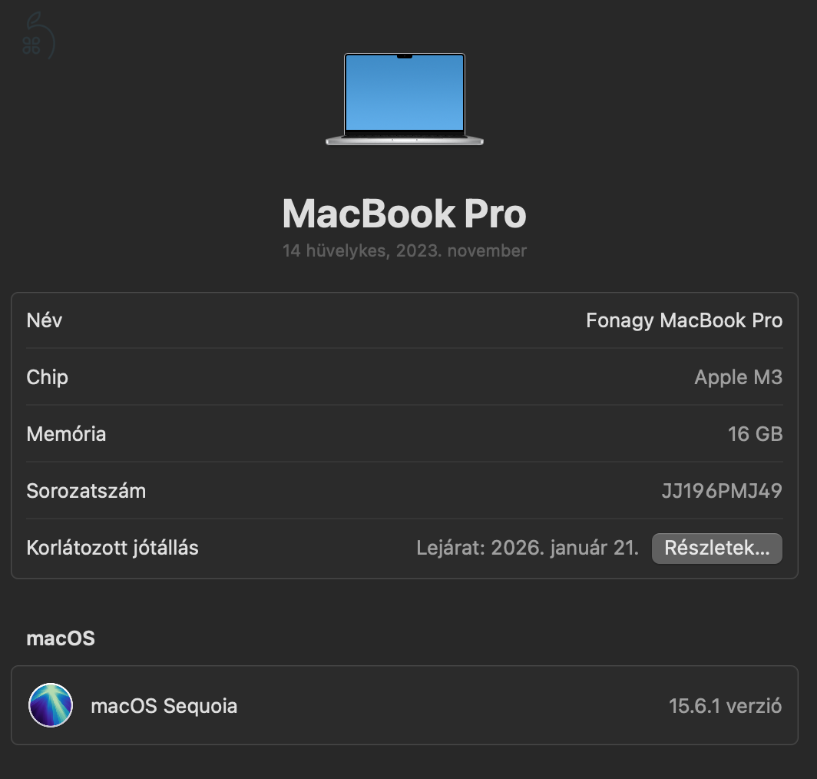Click the Memória row label
Screen dimensions: 817x779
[x=66, y=434]
